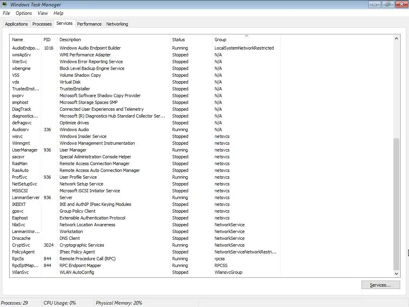Select the sacsvr service row

point(145,157)
